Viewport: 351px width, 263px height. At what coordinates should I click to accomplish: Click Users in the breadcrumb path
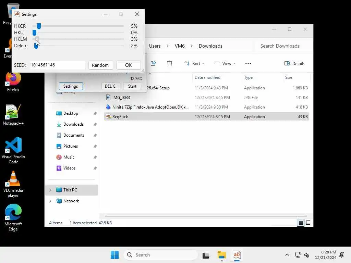coord(155,46)
